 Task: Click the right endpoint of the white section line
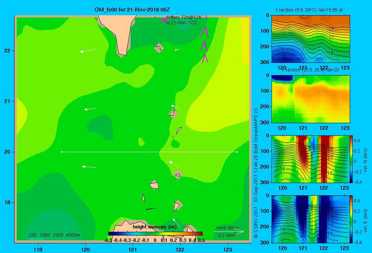(x=237, y=152)
